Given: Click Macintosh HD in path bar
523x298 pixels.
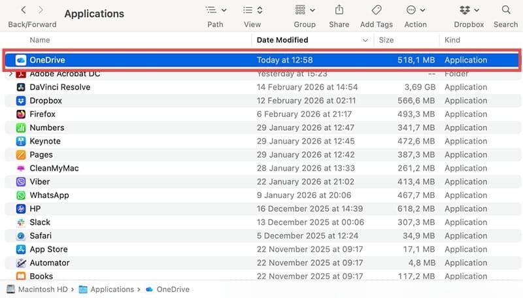Looking at the screenshot, I should pos(37,290).
